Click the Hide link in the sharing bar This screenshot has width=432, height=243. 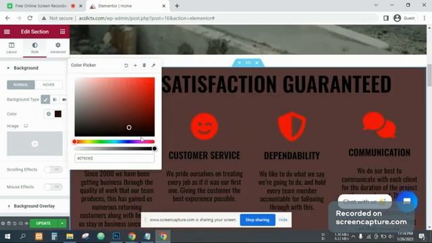click(283, 220)
